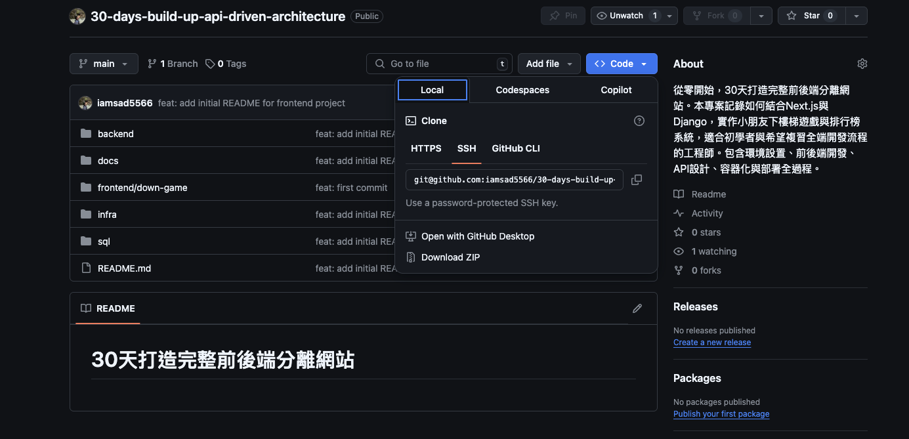Click the tag icon beside 0 Tags

pos(210,64)
